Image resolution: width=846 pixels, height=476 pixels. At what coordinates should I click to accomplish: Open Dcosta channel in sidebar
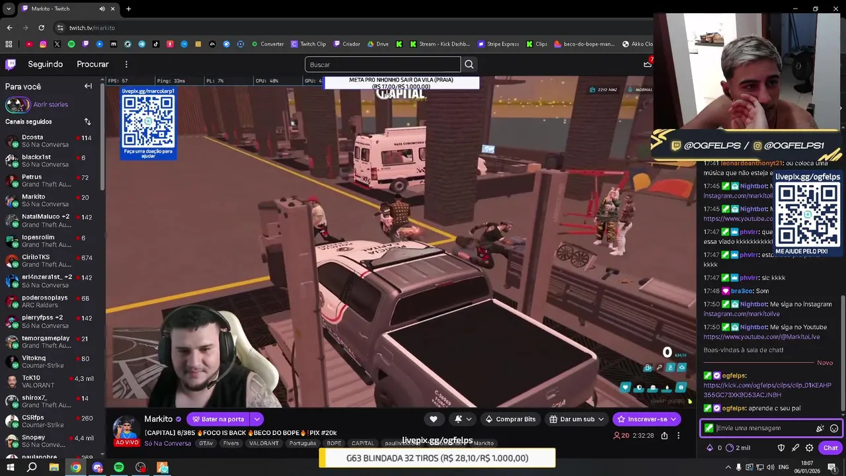pyautogui.click(x=50, y=141)
